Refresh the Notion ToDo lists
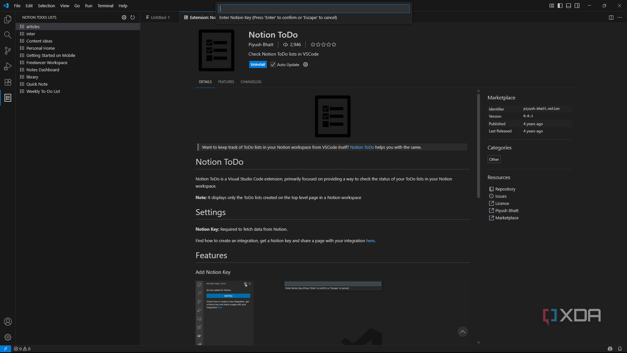This screenshot has height=353, width=627. (133, 17)
